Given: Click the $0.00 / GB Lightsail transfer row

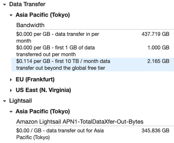Looking at the screenshot, I should (93, 134).
